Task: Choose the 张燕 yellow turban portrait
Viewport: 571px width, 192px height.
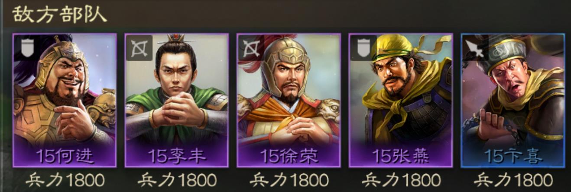Action: point(401,100)
